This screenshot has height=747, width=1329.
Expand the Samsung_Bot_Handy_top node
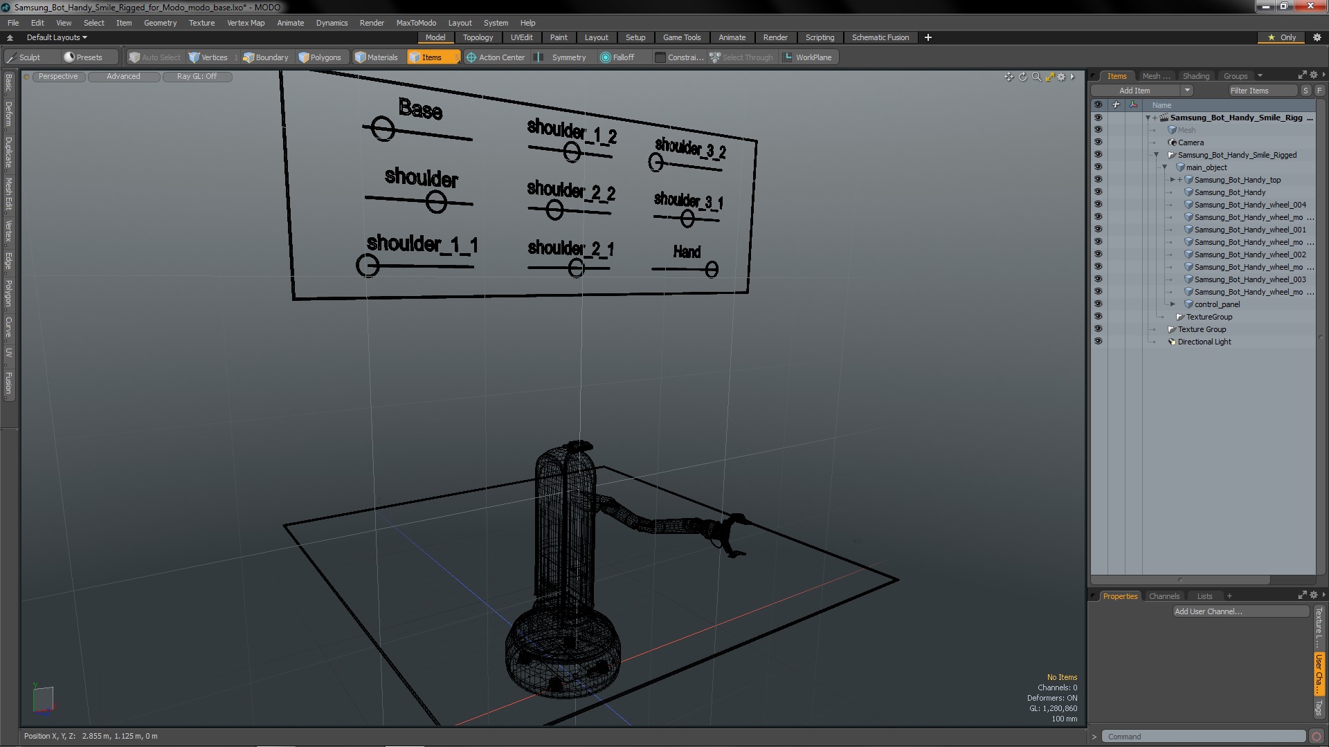[x=1173, y=180]
